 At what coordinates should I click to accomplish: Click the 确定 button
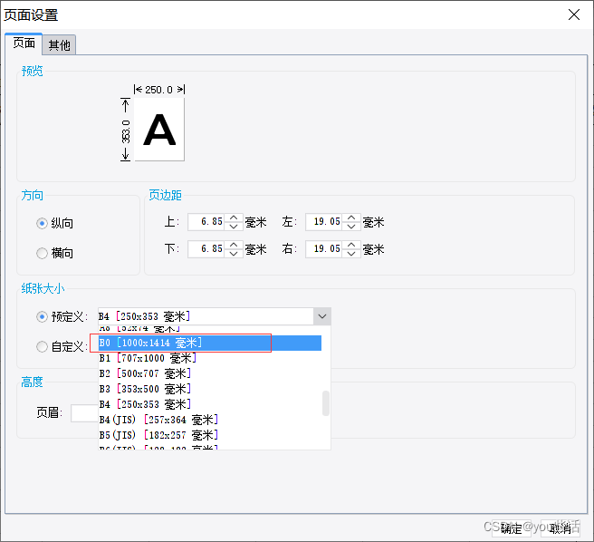click(x=511, y=528)
